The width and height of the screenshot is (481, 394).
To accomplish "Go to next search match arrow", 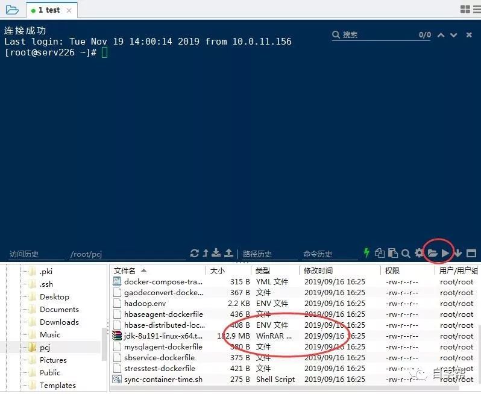I will [454, 35].
